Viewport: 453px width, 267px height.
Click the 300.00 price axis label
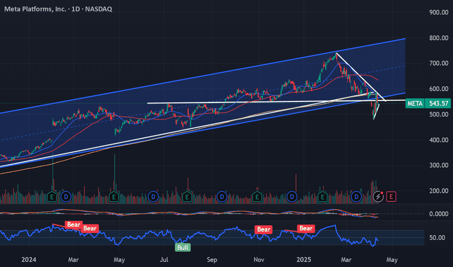438,166
